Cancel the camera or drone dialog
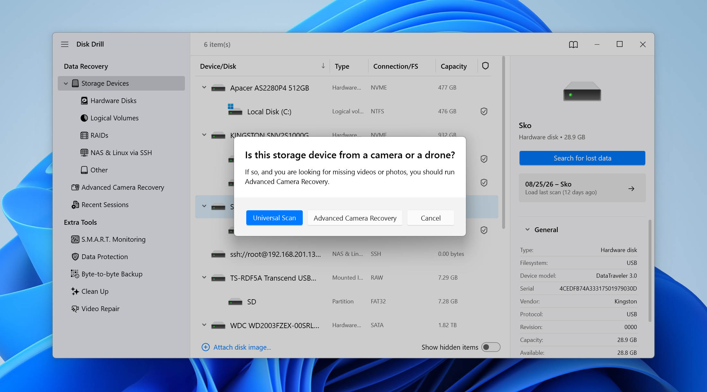This screenshot has height=392, width=707. coord(431,218)
